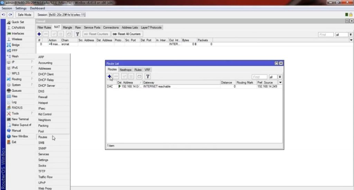The width and height of the screenshot is (354, 190).
Task: Click the Session address field
Action: tap(67, 15)
